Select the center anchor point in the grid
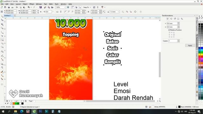The height and width of the screenshot is (114, 203). click(x=172, y=35)
